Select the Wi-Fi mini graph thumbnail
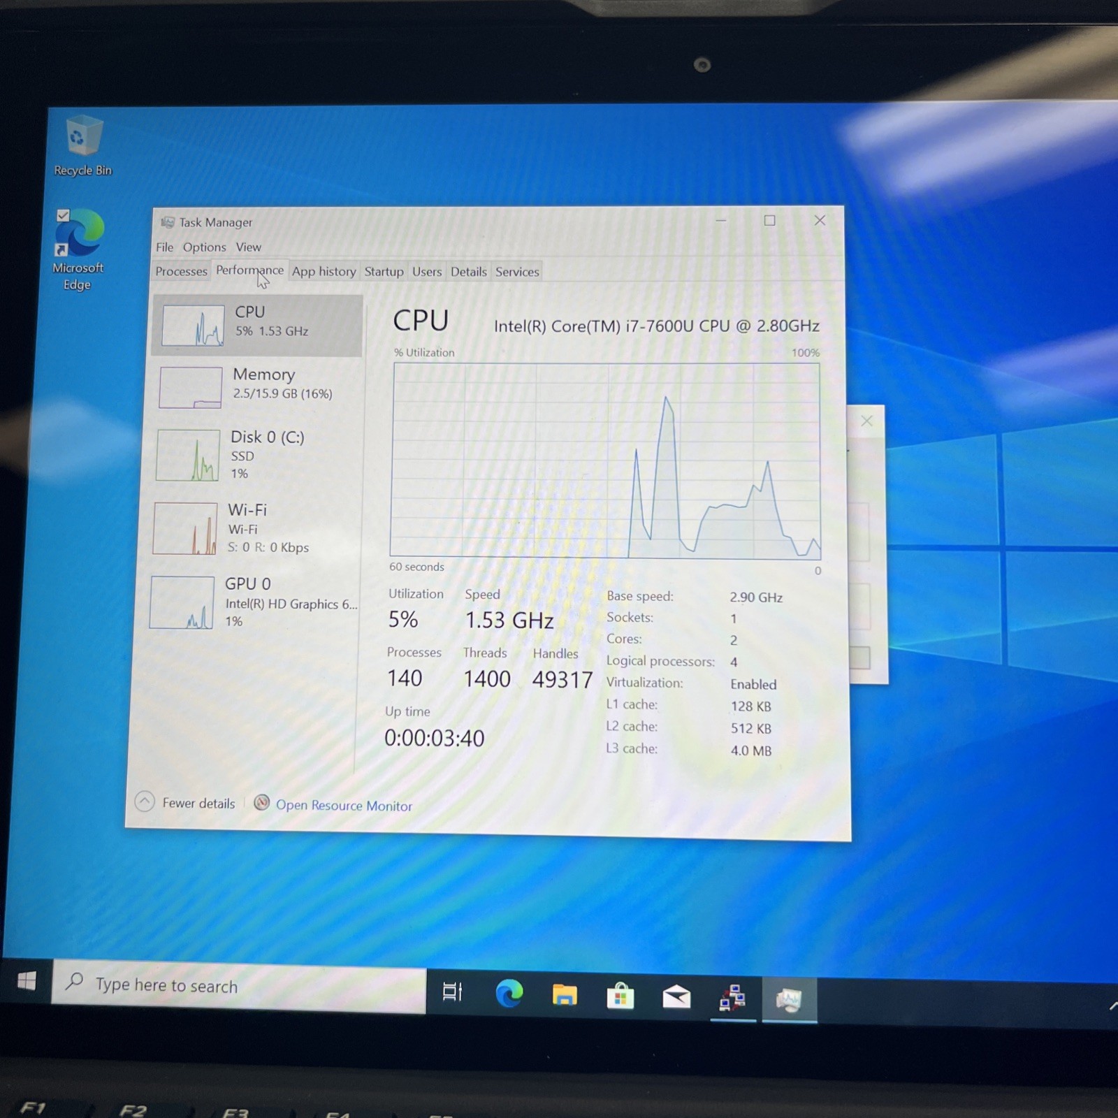The width and height of the screenshot is (1118, 1118). [185, 528]
